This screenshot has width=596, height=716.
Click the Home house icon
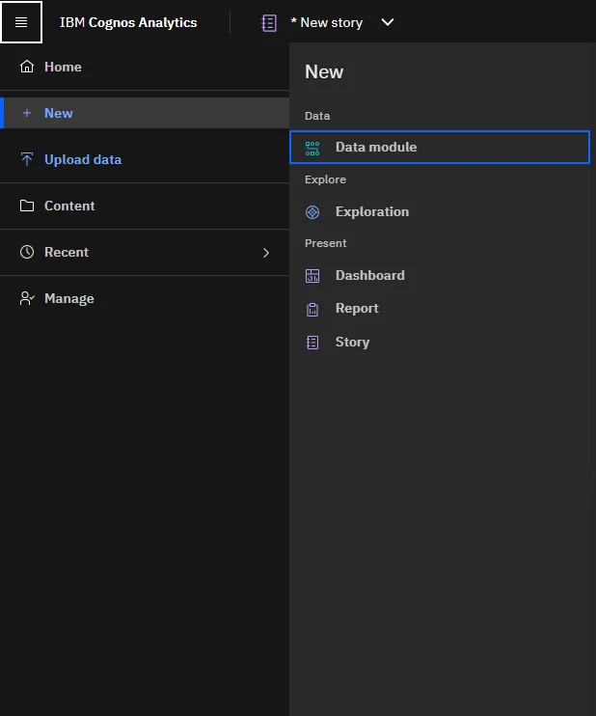tap(27, 67)
